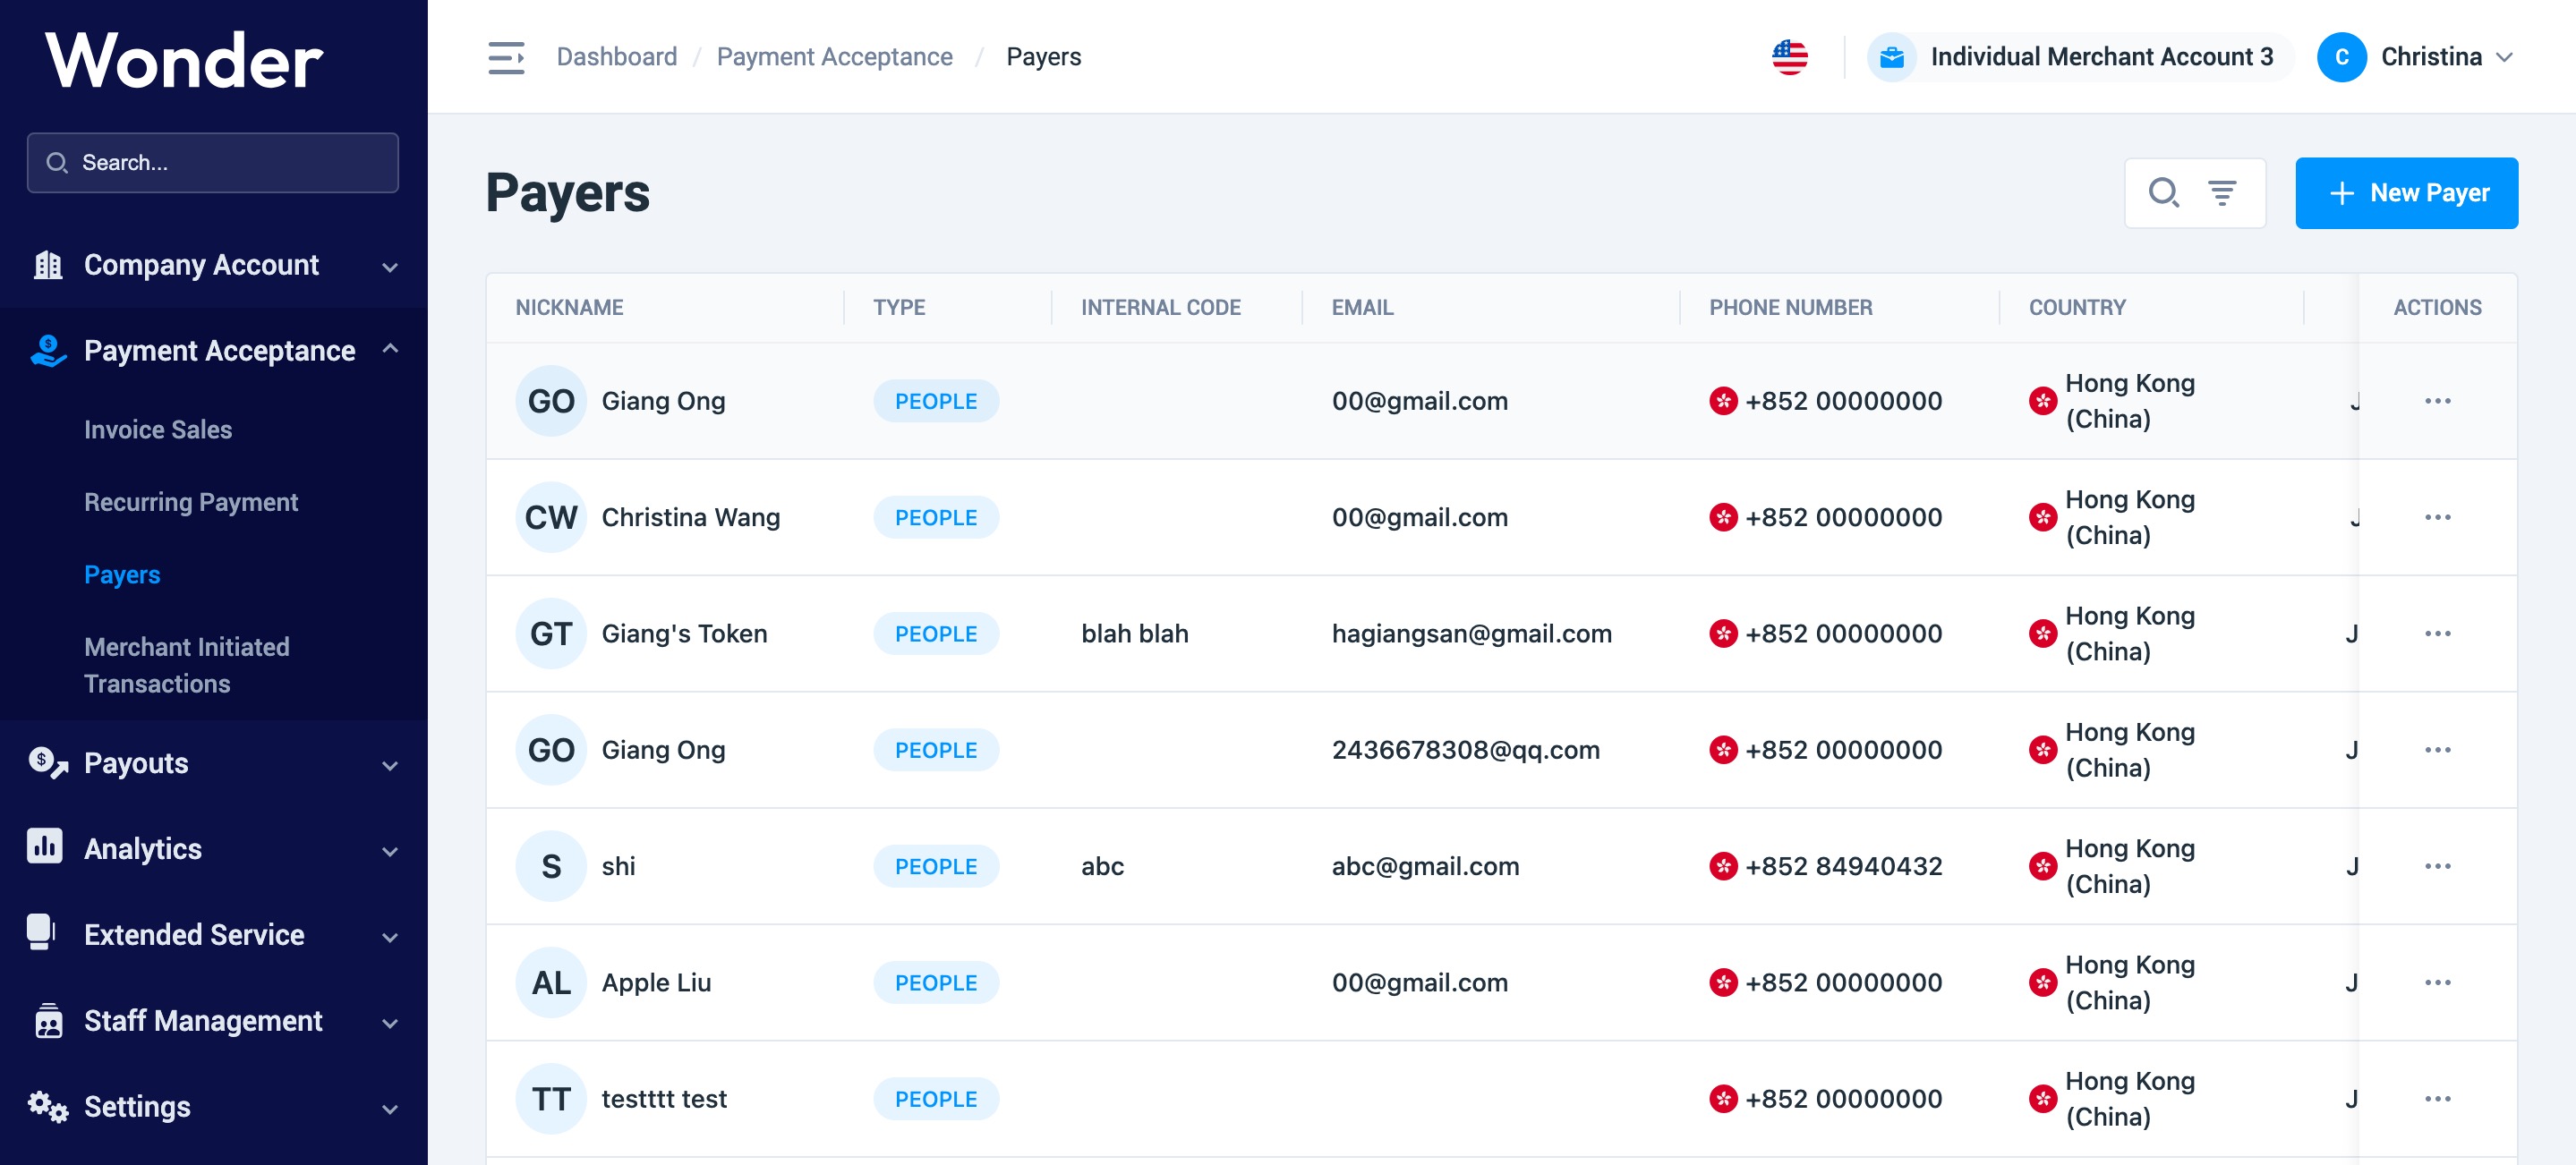Navigate to Dashboard breadcrumb link
This screenshot has width=2576, height=1165.
(616, 57)
